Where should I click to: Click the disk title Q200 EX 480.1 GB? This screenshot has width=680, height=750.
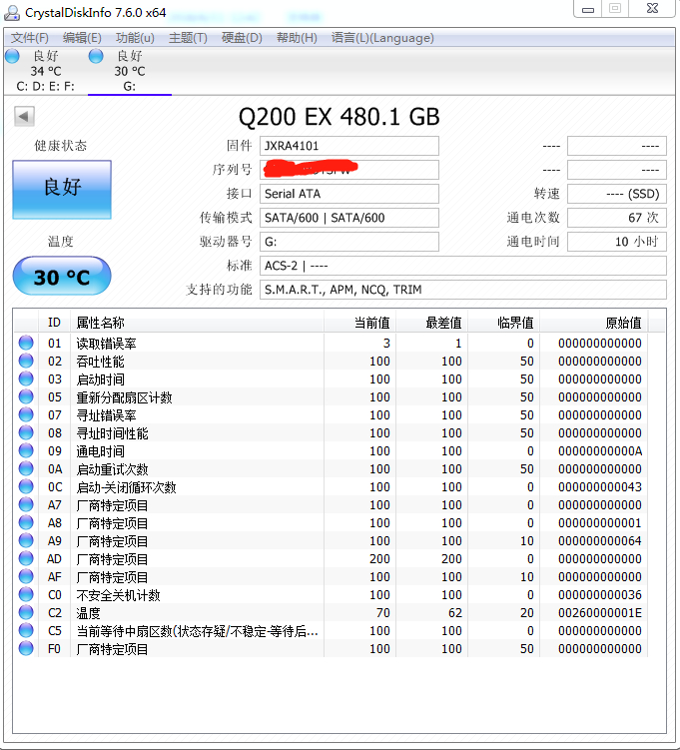point(340,117)
